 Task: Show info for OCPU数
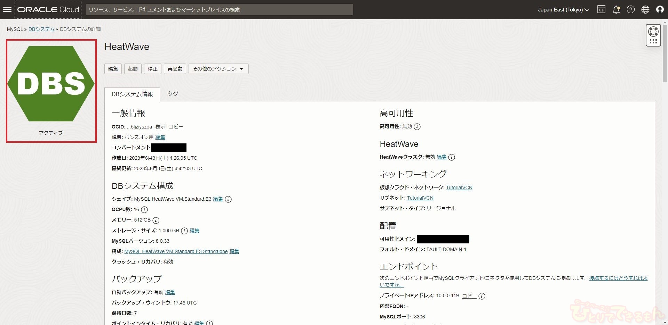144,210
